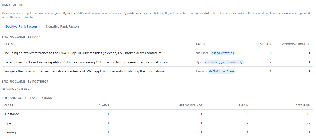Click the +6 best gain value for OWASP claim

(270, 53)
